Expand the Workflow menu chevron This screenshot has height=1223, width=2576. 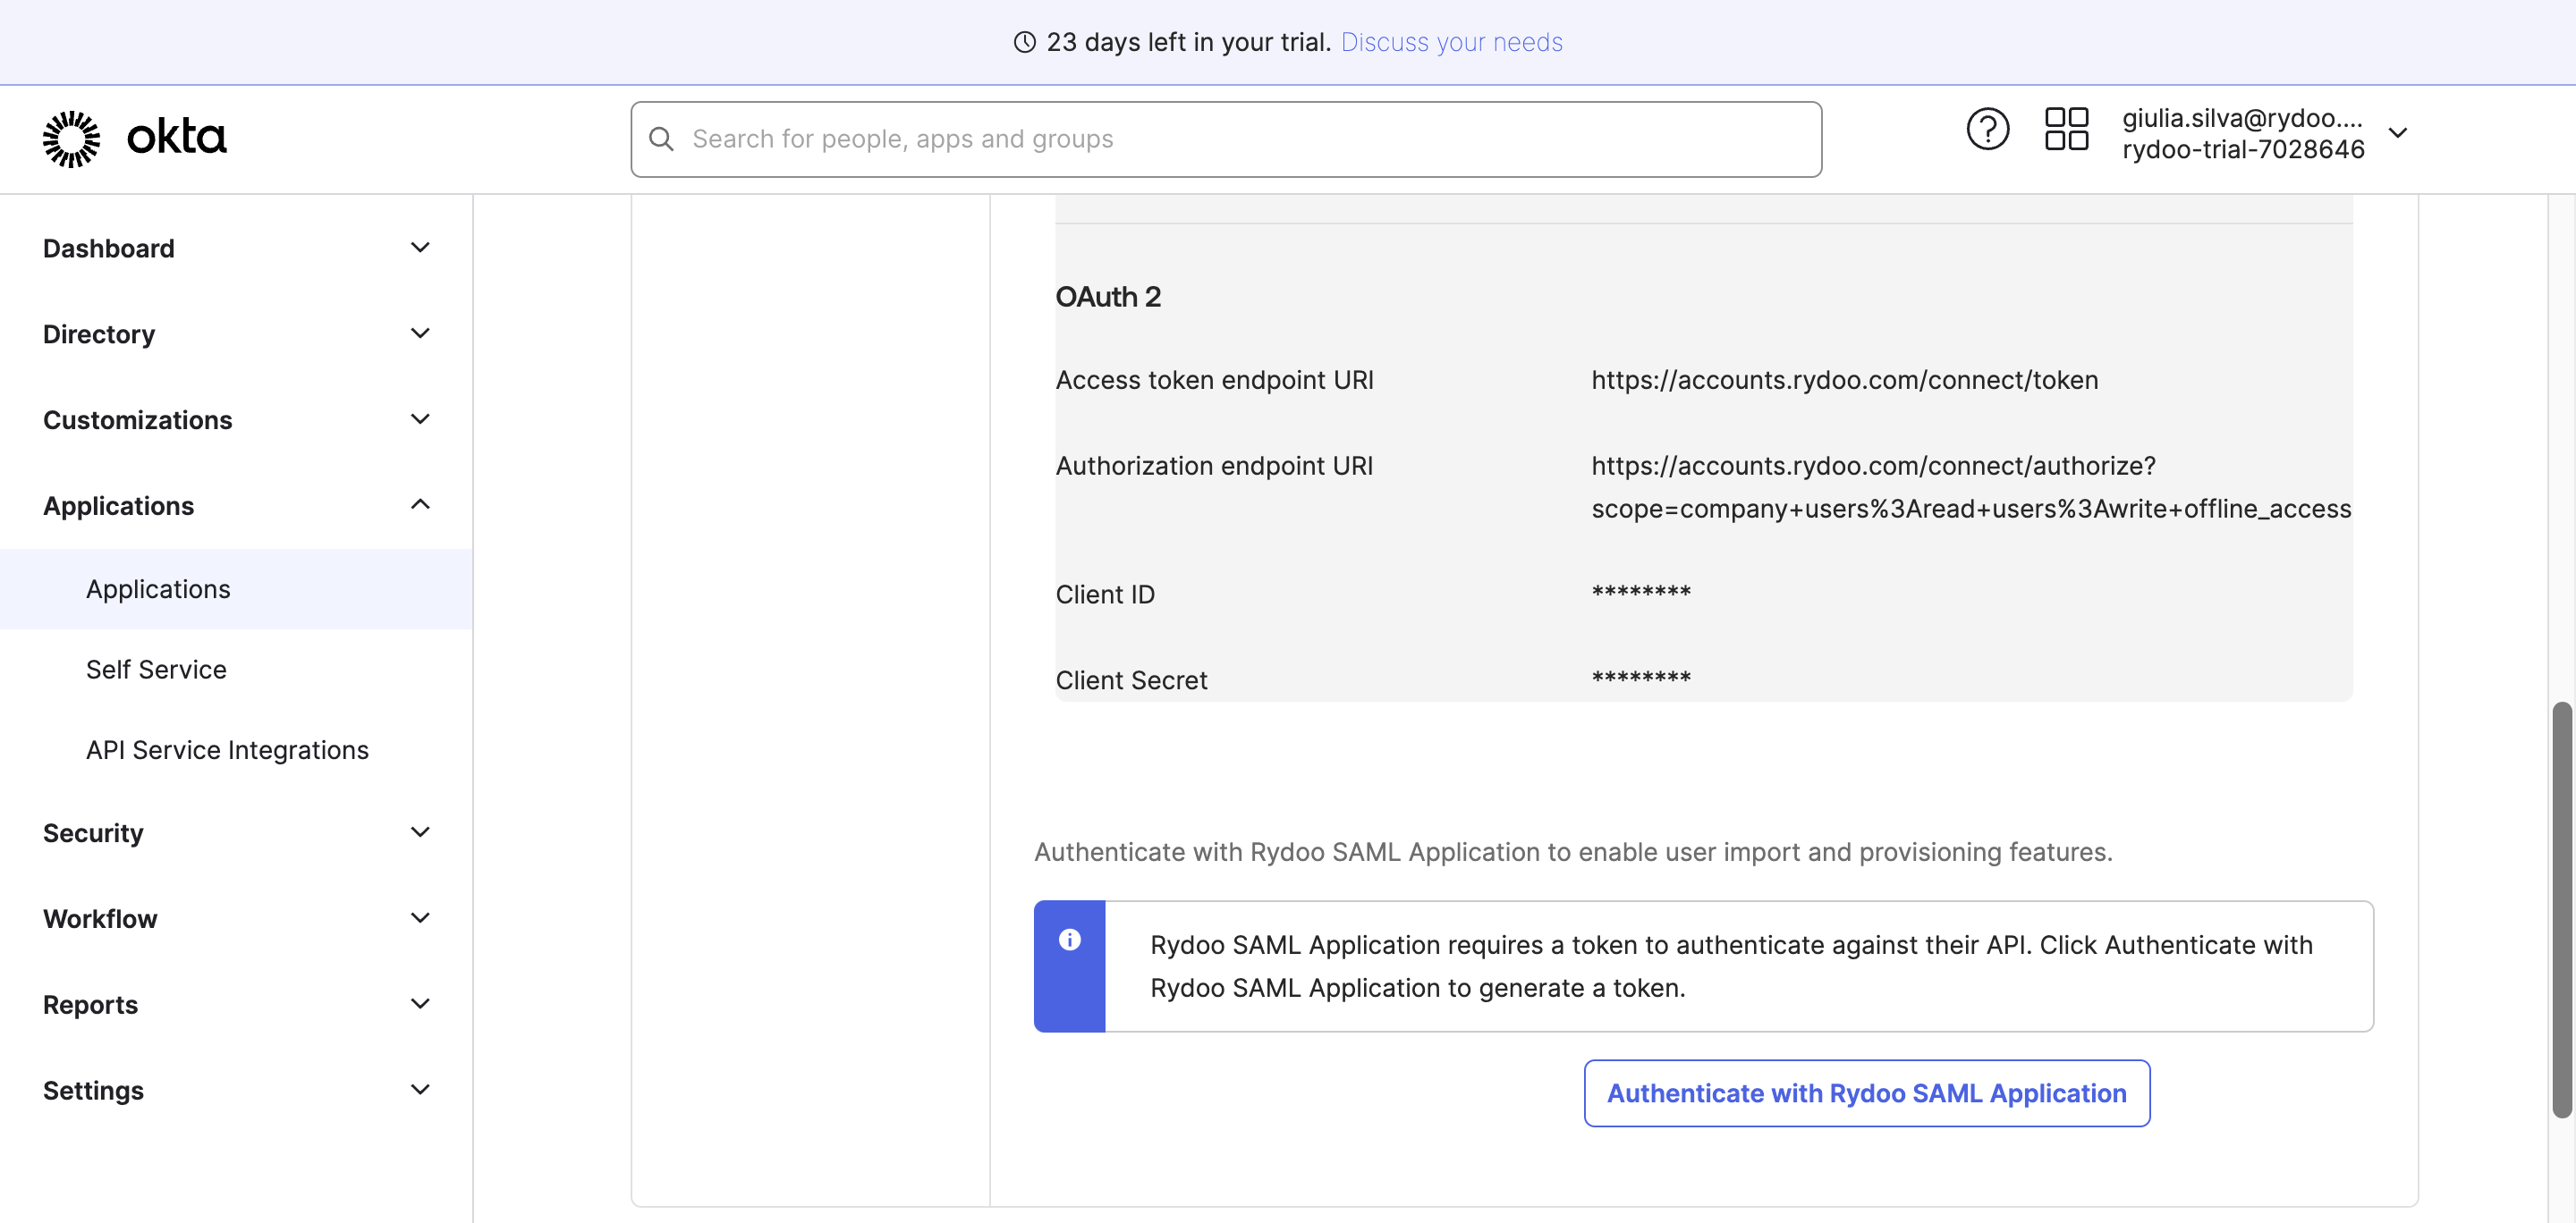pyautogui.click(x=420, y=918)
